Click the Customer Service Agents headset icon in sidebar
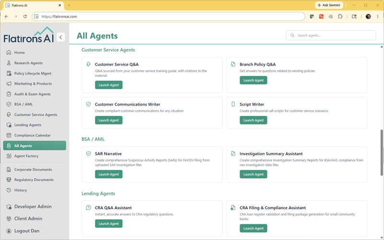Viewport: 384px width, 240px height. 9,114
